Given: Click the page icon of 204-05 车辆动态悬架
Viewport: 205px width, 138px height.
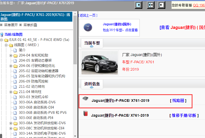Looking at the screenshot, I should (x=15, y=61).
